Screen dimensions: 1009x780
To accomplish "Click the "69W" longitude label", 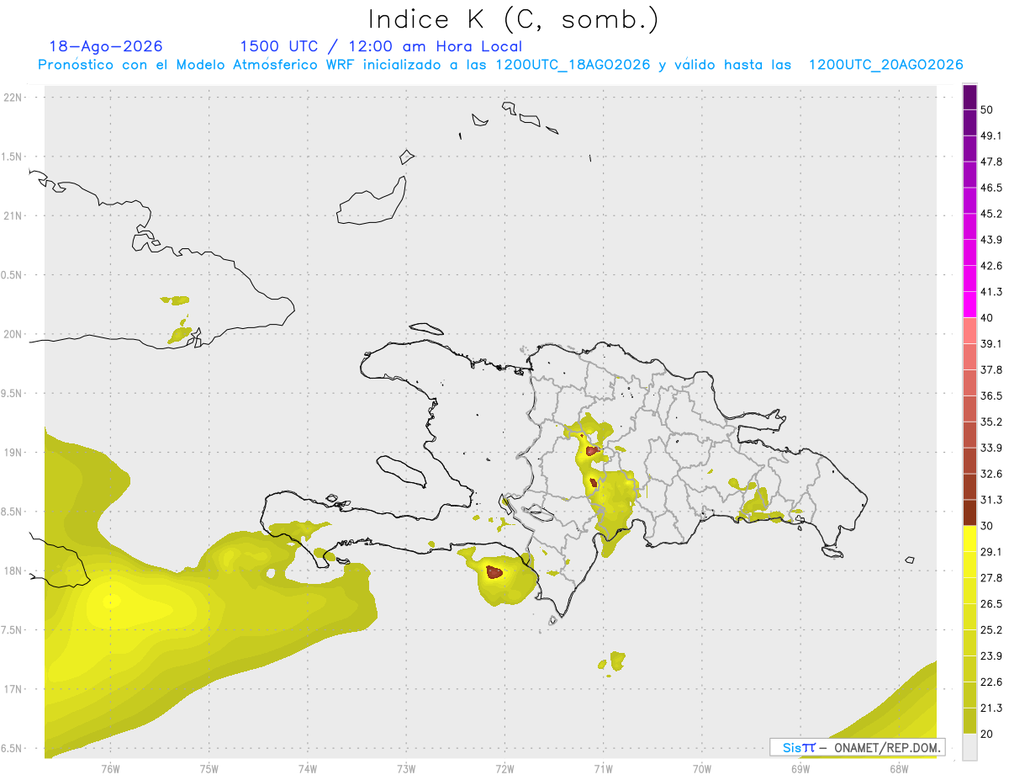I will (800, 769).
